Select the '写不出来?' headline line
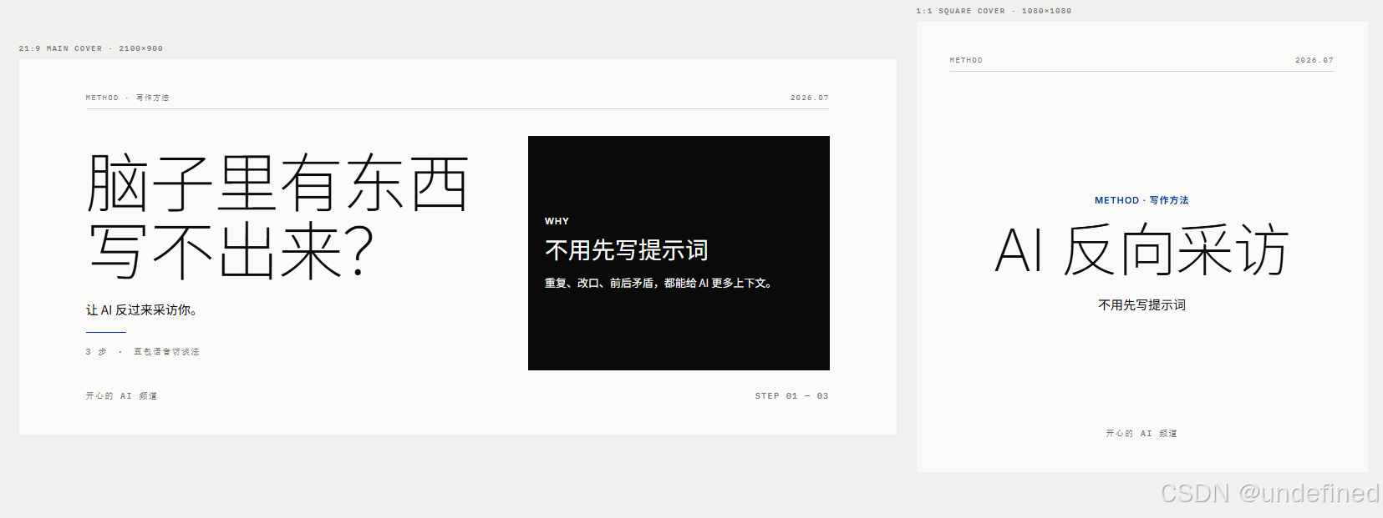Image resolution: width=1383 pixels, height=518 pixels. (231, 249)
